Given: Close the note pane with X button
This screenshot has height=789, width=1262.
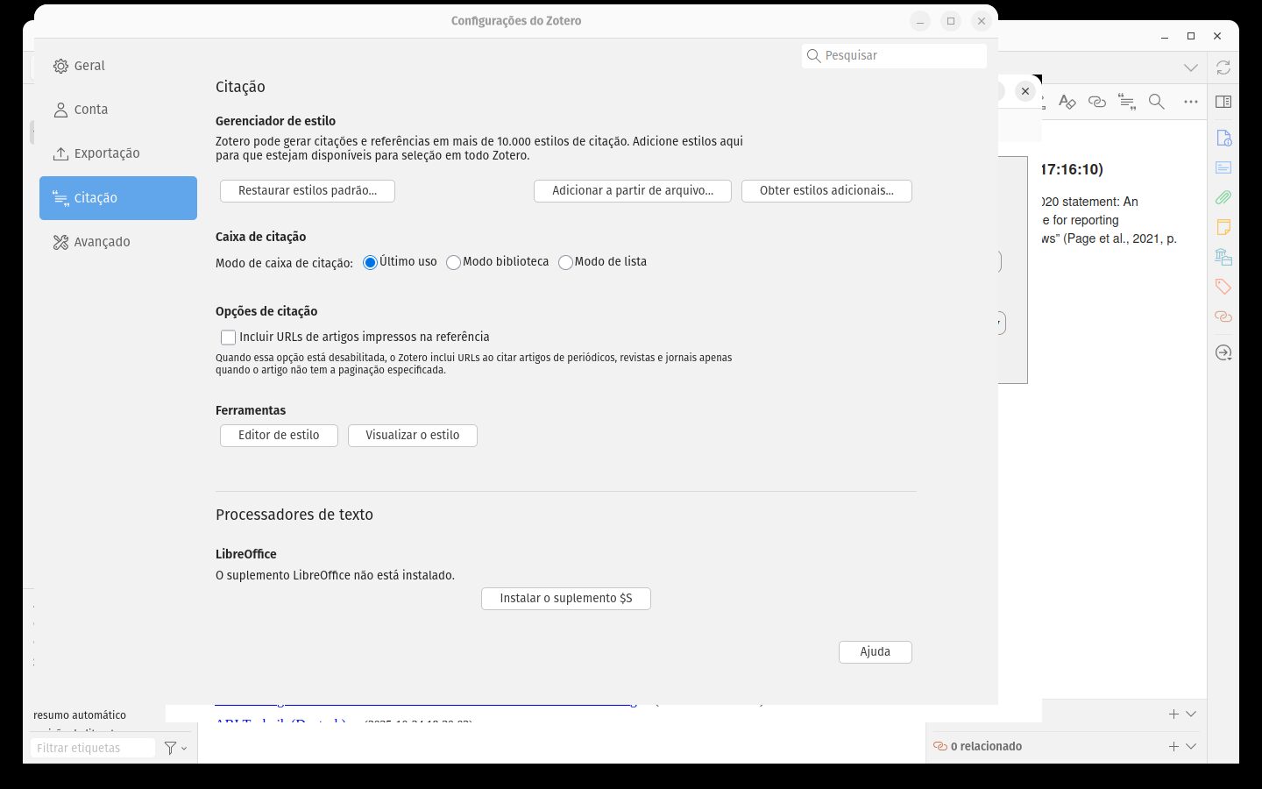Looking at the screenshot, I should (1025, 91).
